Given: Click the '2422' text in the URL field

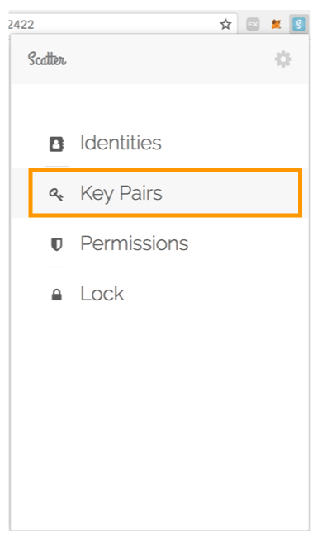Looking at the screenshot, I should (x=21, y=25).
